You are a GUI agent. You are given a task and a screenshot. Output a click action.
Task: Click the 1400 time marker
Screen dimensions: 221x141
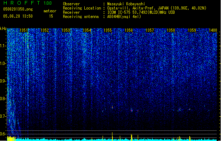pyautogui.click(x=213, y=30)
